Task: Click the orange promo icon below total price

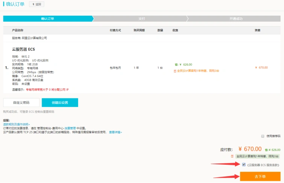Action: [x=233, y=156]
